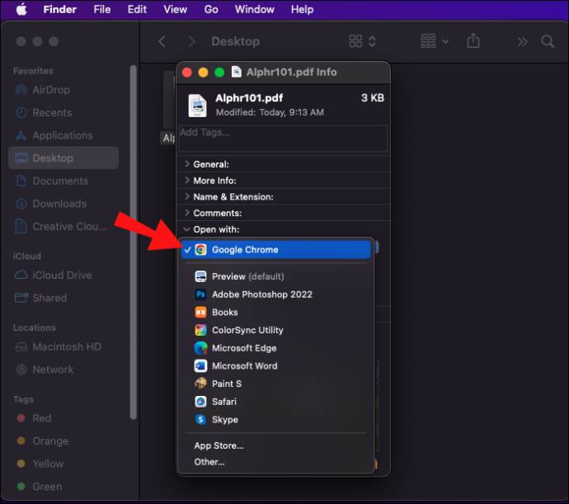This screenshot has height=504, width=569.
Task: Open the File menu
Action: coord(102,9)
